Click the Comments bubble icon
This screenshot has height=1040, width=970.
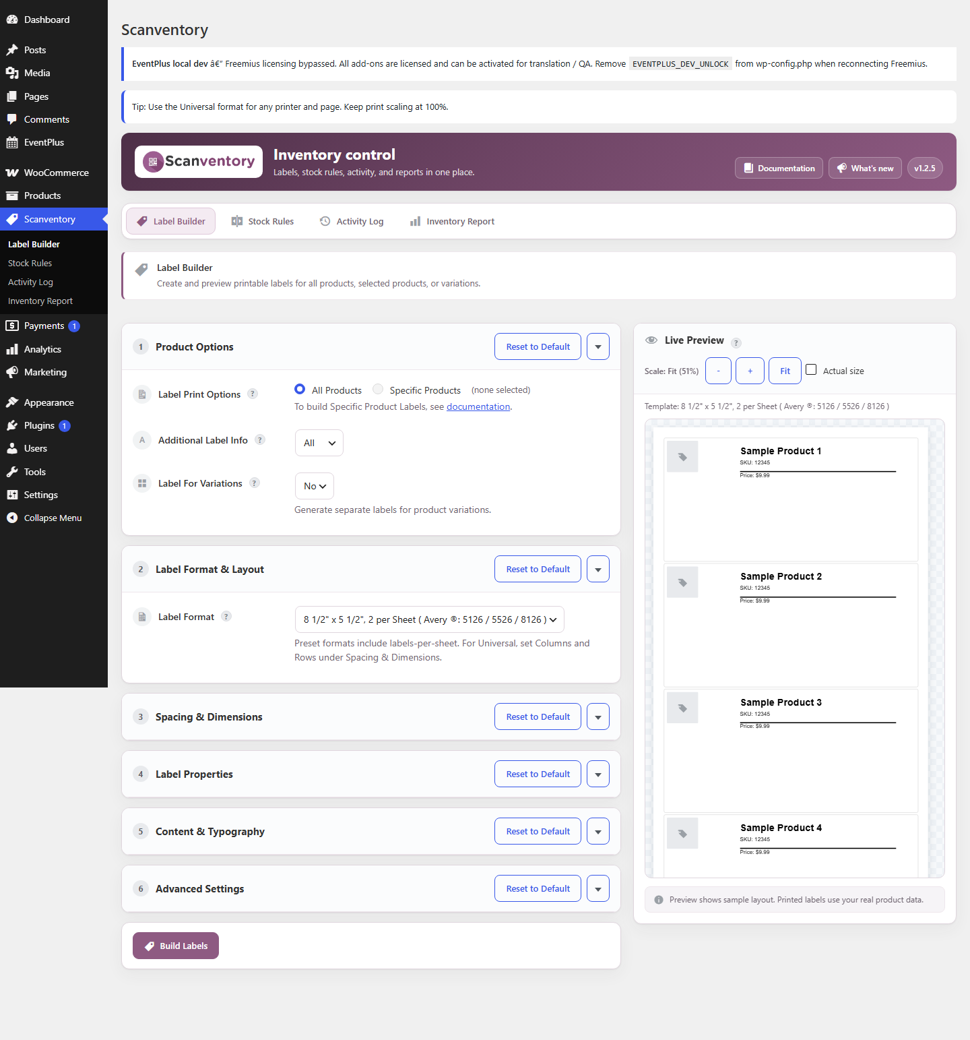12,119
